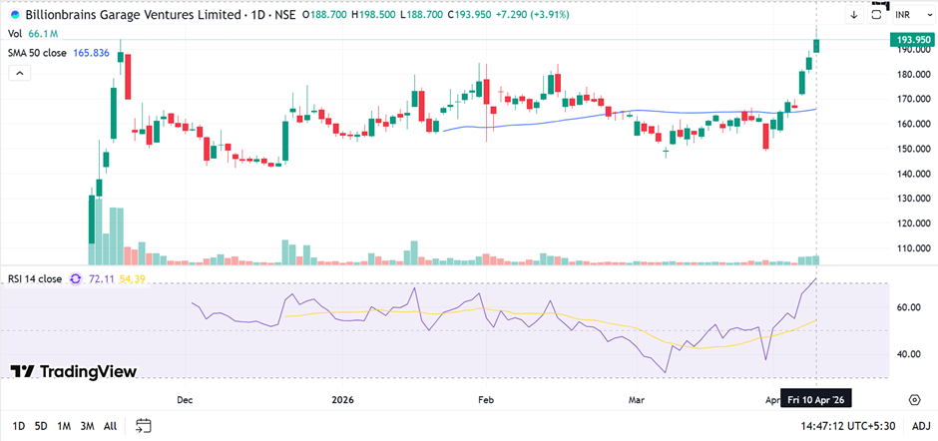Click the down-arrow icon beside INR
938x441 pixels.
[x=854, y=15]
